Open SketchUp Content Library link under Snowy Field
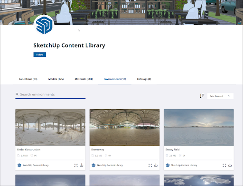Screen dimensions: 243x186 184,165
